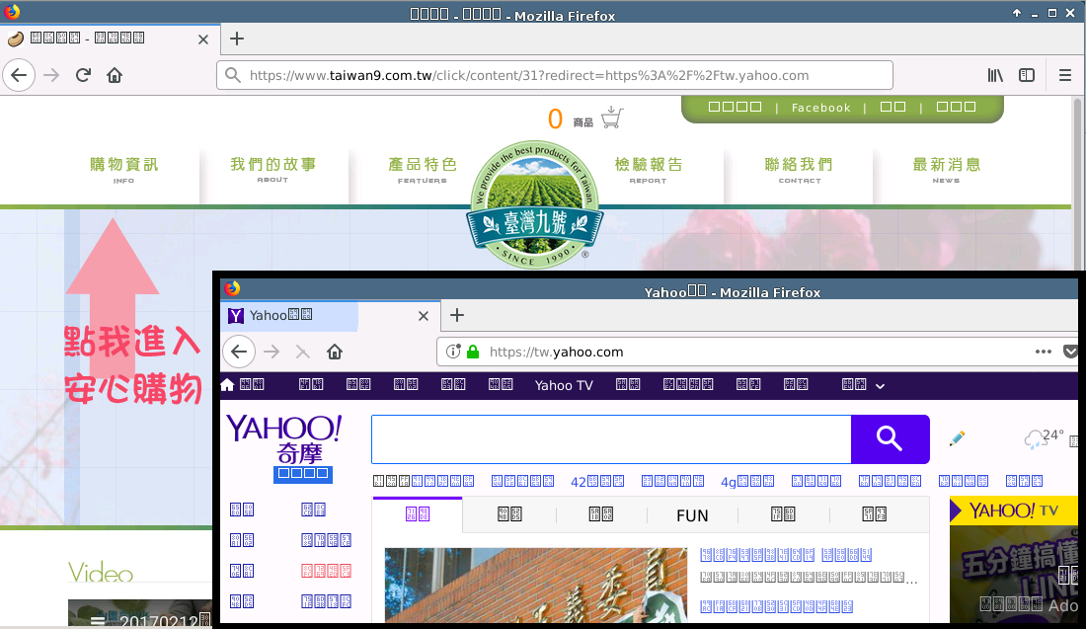
Task: Open the FEATUERS navigation menu item
Action: click(423, 171)
